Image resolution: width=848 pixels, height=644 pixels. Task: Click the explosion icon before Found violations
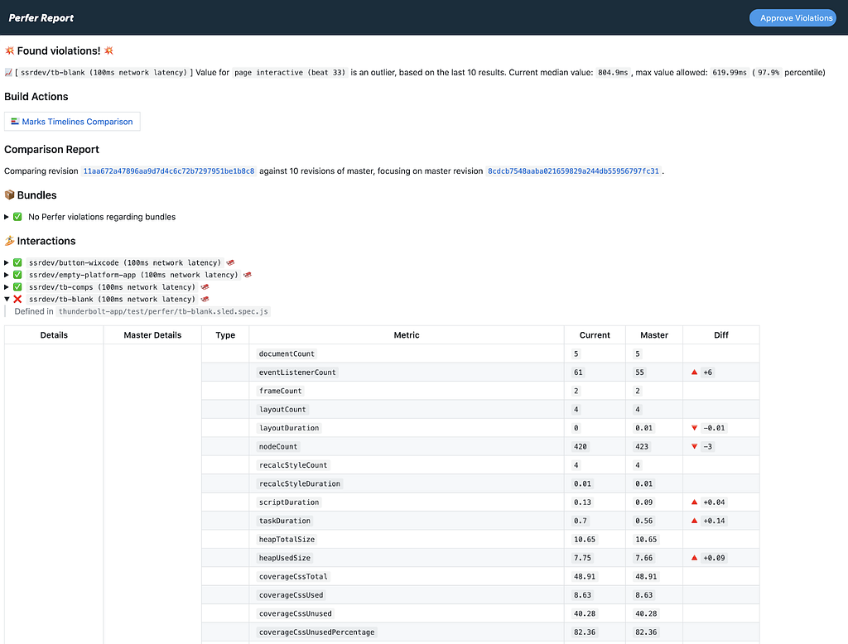9,50
